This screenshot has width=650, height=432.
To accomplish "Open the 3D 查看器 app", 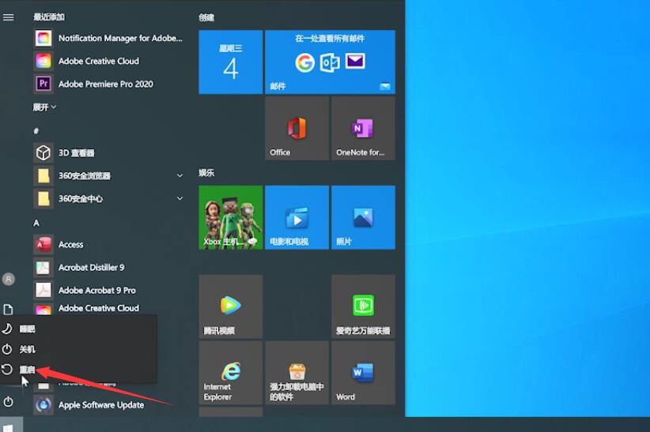I will pyautogui.click(x=108, y=153).
